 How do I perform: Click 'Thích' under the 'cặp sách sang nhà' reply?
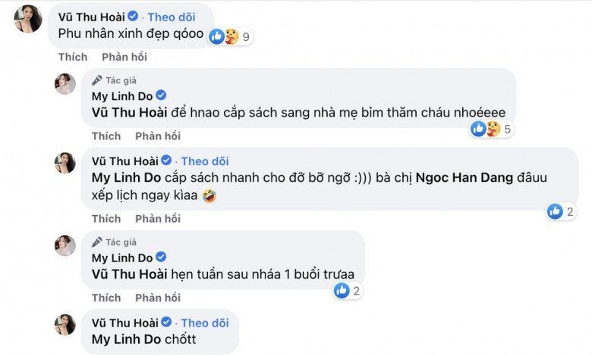106,136
